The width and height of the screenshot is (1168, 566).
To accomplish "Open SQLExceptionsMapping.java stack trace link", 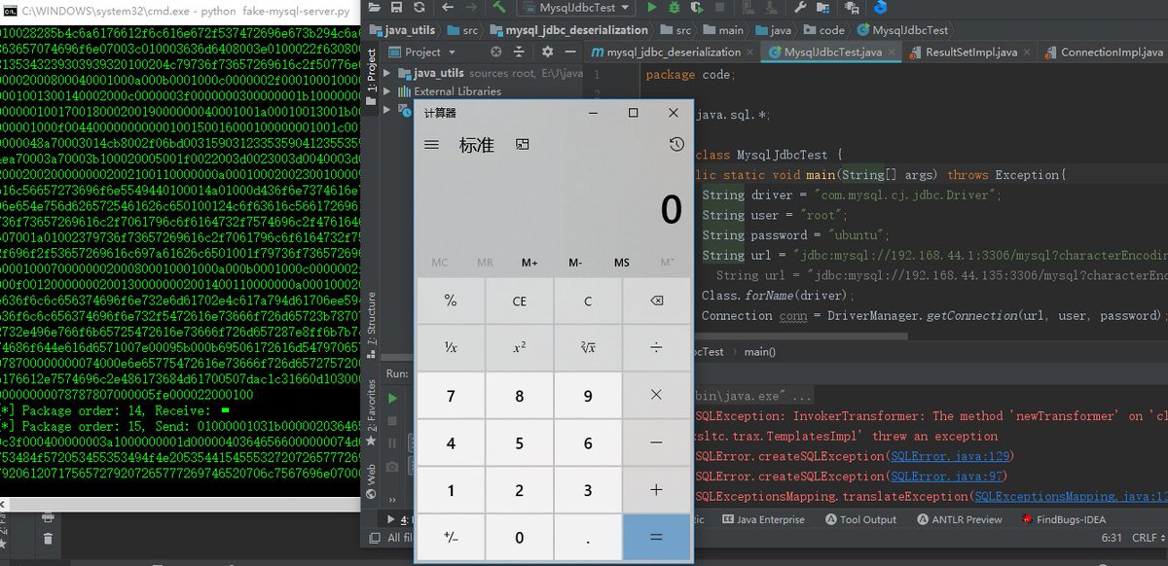I will [1071, 497].
